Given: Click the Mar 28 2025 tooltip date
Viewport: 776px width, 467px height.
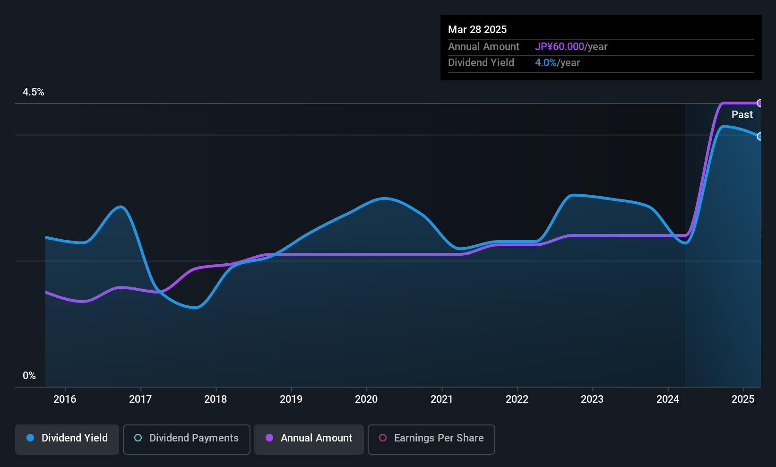Looking at the screenshot, I should point(477,29).
